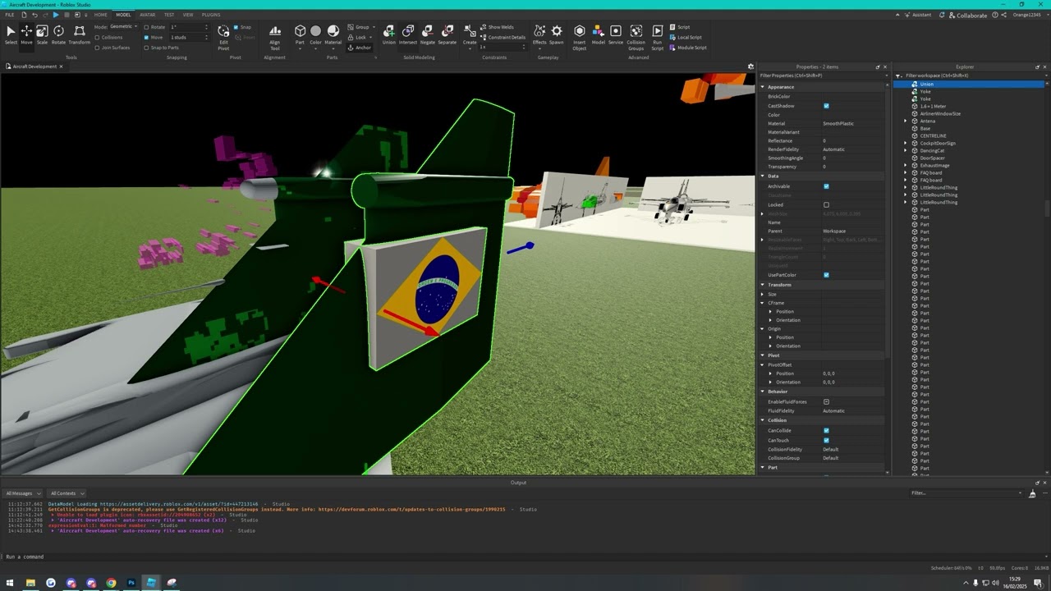Switch to the AVATAR tab
1051x591 pixels.
(148, 15)
